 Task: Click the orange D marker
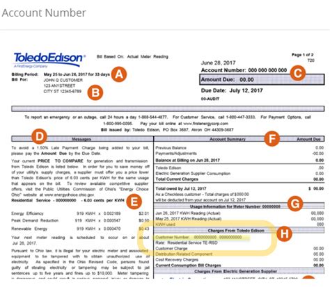39,136
